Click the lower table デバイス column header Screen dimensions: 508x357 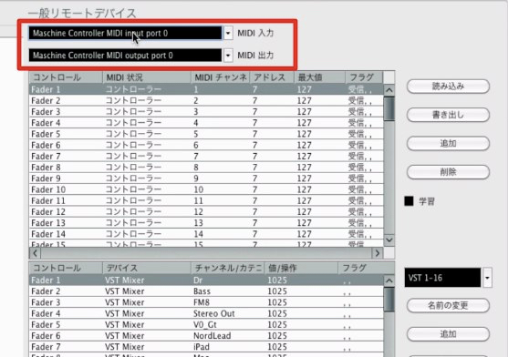tap(147, 268)
